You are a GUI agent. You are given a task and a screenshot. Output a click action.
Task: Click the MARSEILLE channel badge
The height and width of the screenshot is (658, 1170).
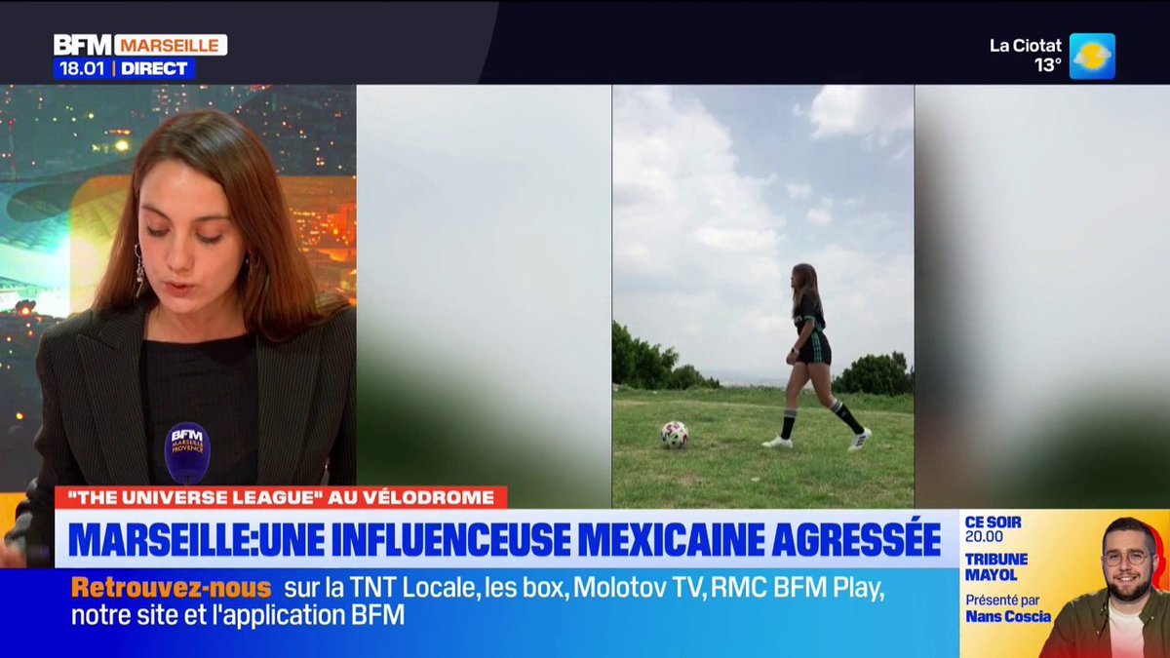point(171,45)
